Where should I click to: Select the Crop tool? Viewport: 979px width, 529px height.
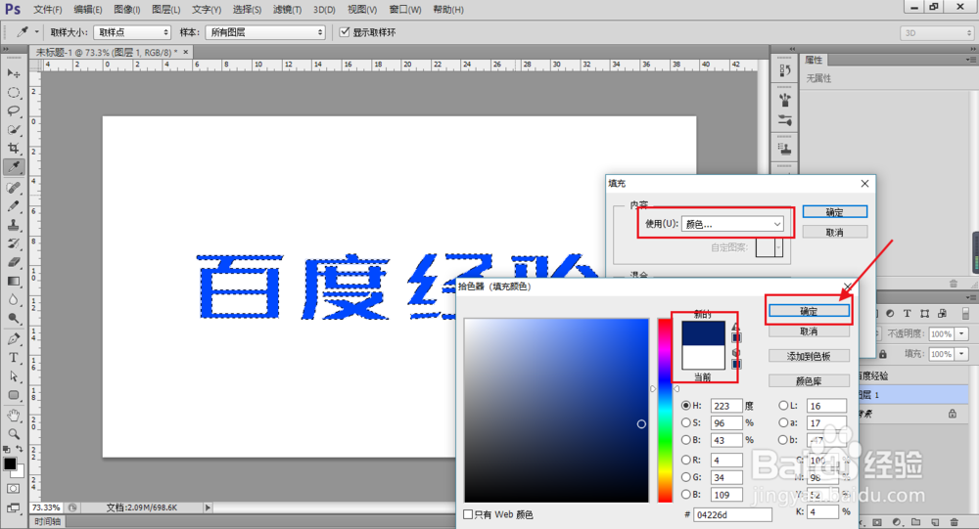[13, 149]
